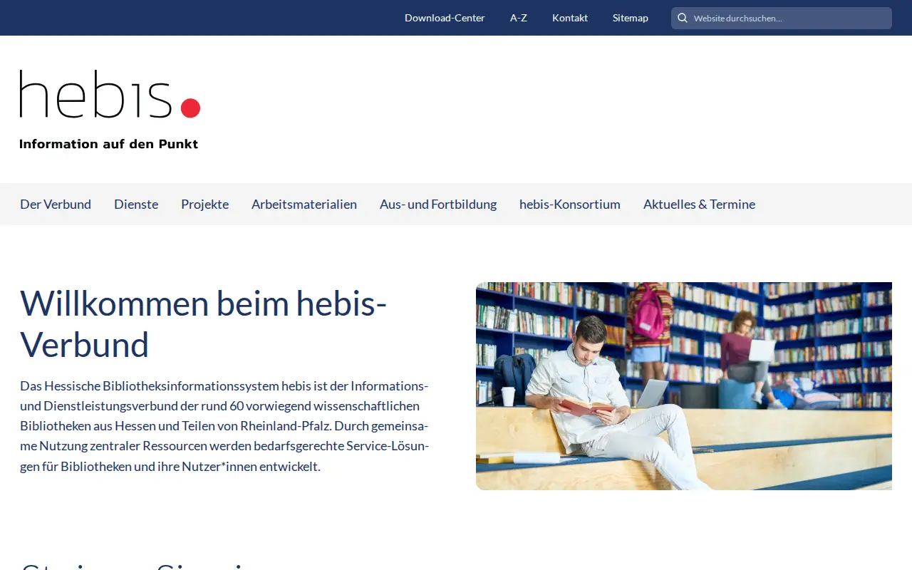Screen dimensions: 912x570
Task: Click the library reading student photo
Action: pos(684,386)
